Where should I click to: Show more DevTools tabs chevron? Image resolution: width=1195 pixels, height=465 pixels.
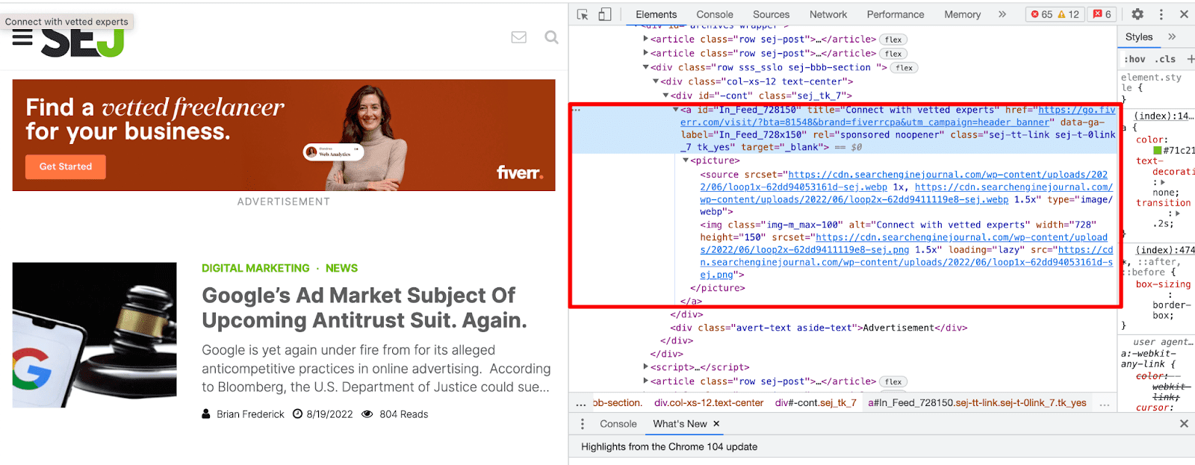1002,14
